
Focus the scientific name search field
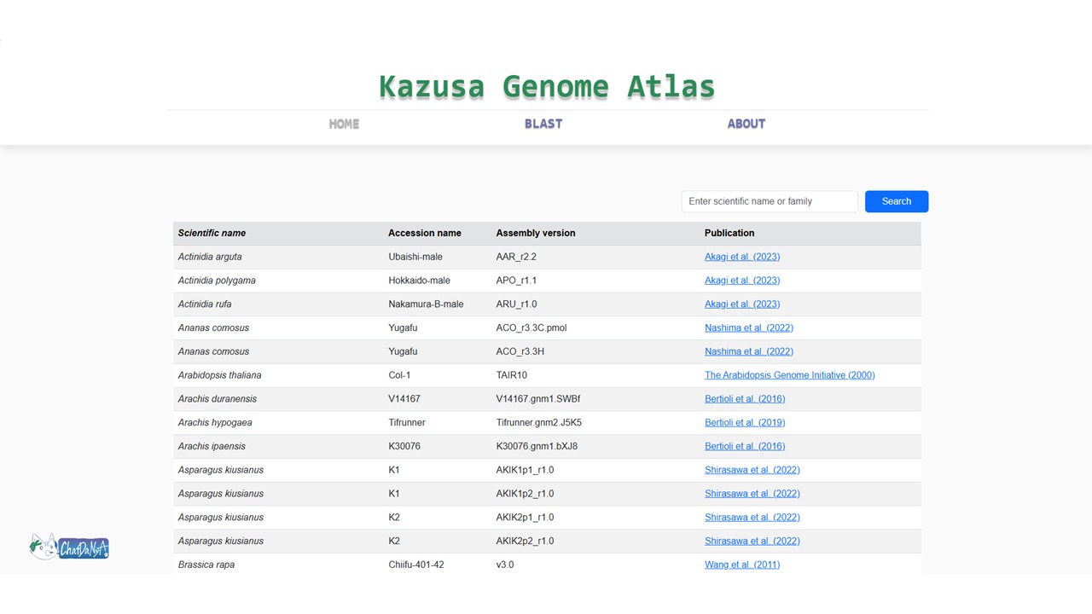[770, 201]
